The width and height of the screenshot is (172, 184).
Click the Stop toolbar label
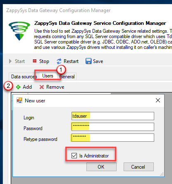[44, 61]
